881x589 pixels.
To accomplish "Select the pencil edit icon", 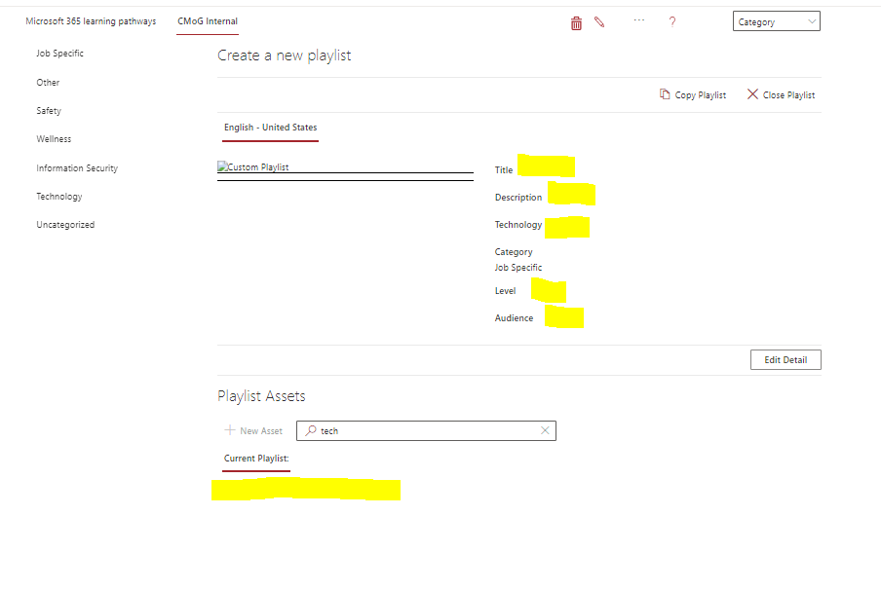I will click(599, 21).
